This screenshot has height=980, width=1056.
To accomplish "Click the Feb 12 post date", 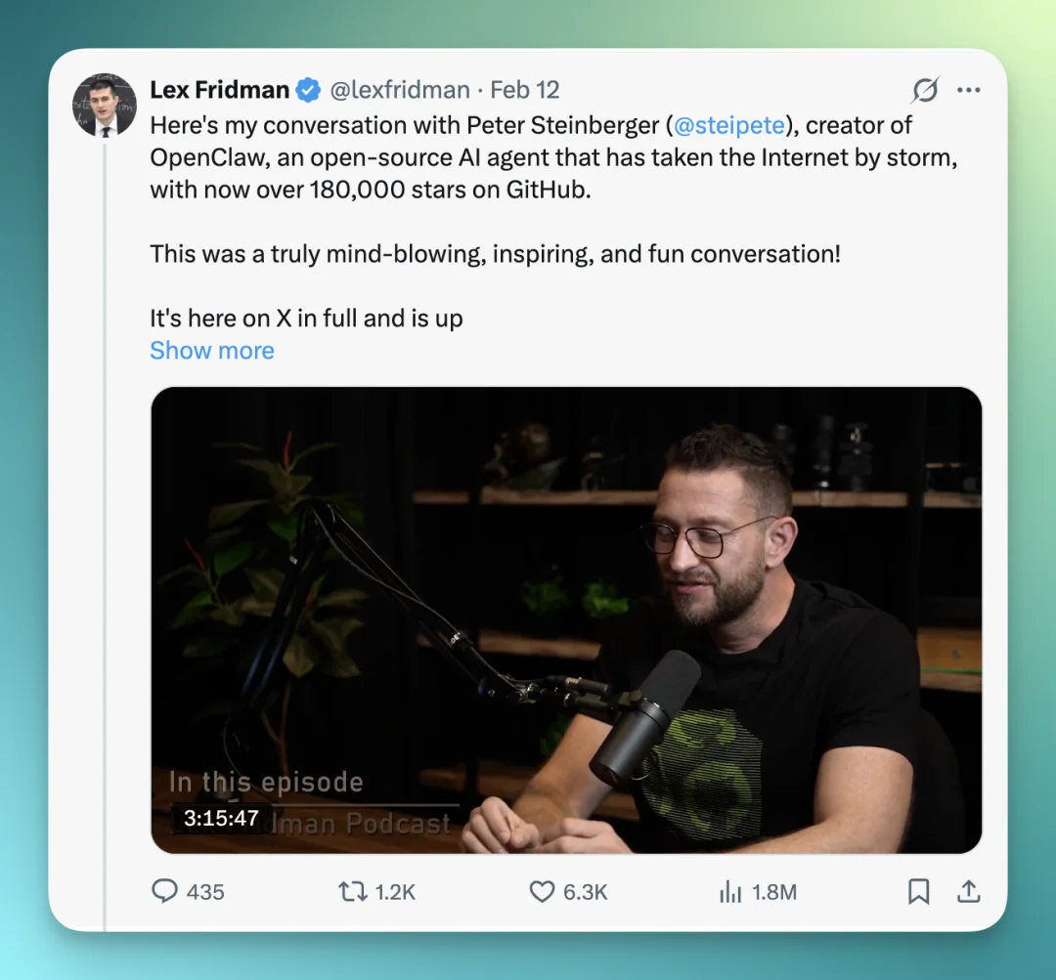I will coord(525,91).
